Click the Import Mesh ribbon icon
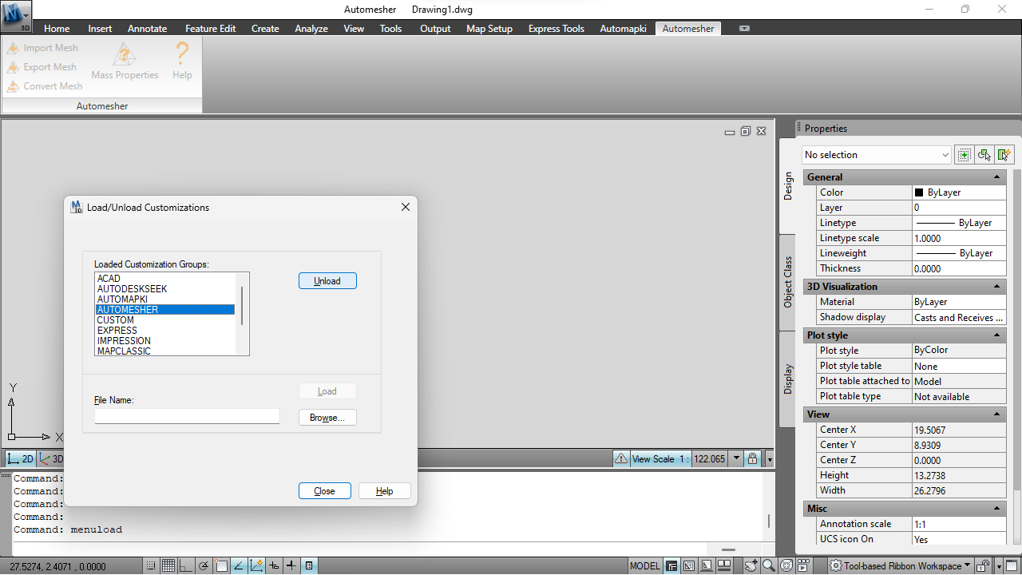Screen dimensions: 1022x575 pos(13,48)
